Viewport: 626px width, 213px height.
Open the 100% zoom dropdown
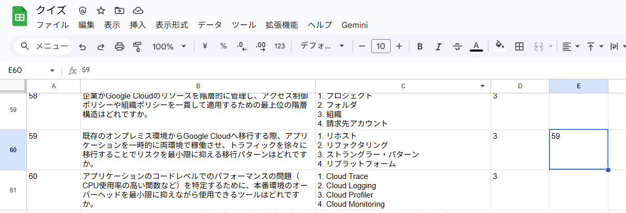pyautogui.click(x=169, y=46)
